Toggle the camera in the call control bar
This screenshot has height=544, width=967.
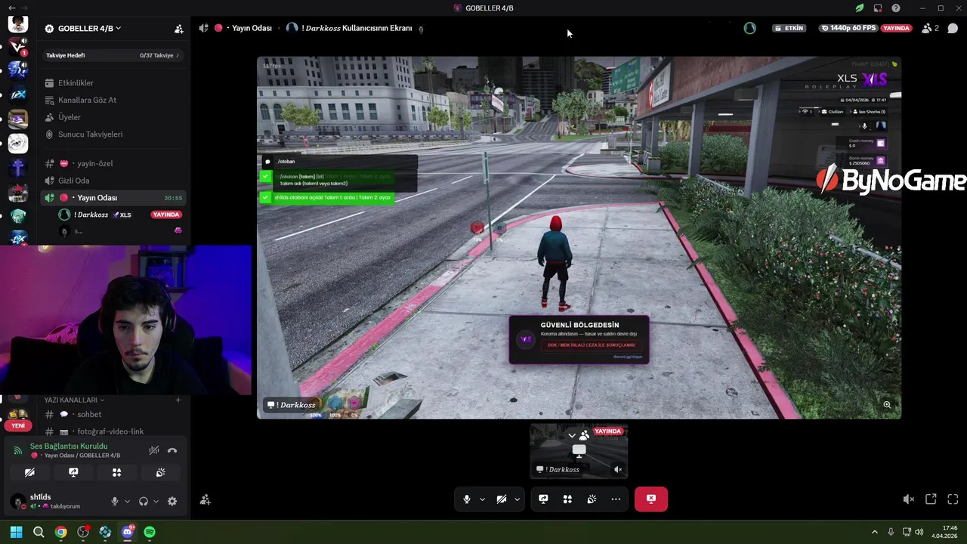point(502,499)
